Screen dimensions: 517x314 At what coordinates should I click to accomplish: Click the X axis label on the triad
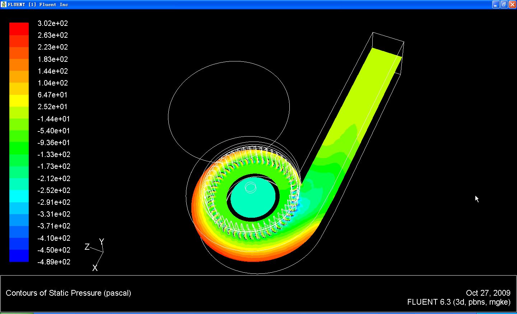pos(95,268)
